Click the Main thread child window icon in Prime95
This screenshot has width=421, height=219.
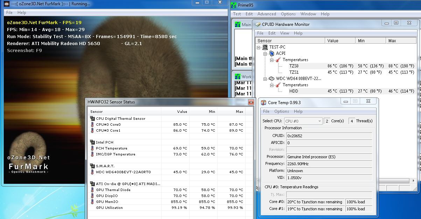(238, 24)
